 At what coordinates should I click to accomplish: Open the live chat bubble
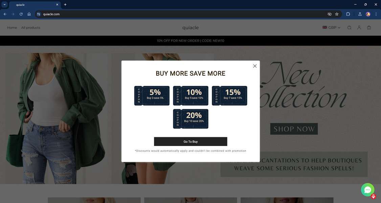[x=368, y=190]
